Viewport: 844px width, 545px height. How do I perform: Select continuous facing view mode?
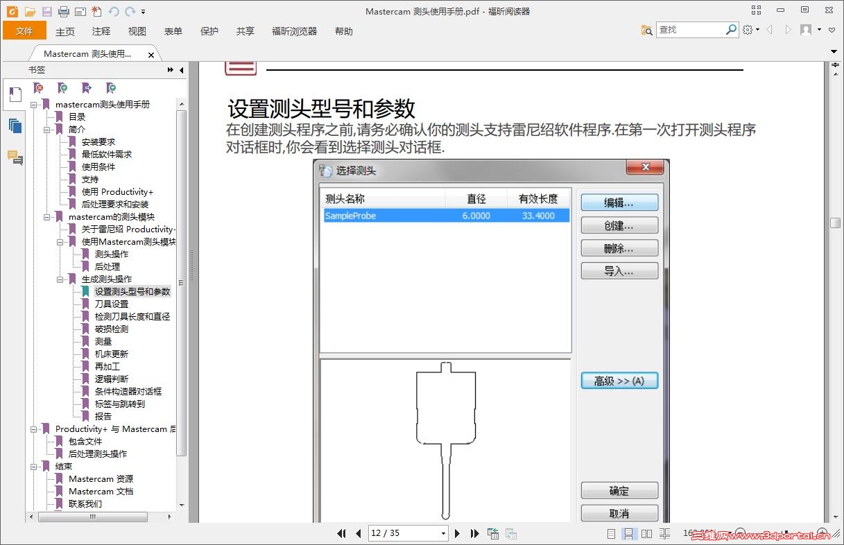pos(664,533)
